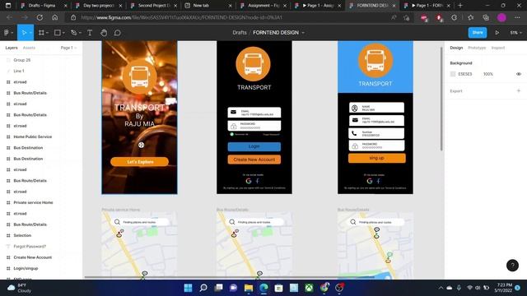Select the Move tool arrow
Screen dimensions: 527x296
[24, 33]
